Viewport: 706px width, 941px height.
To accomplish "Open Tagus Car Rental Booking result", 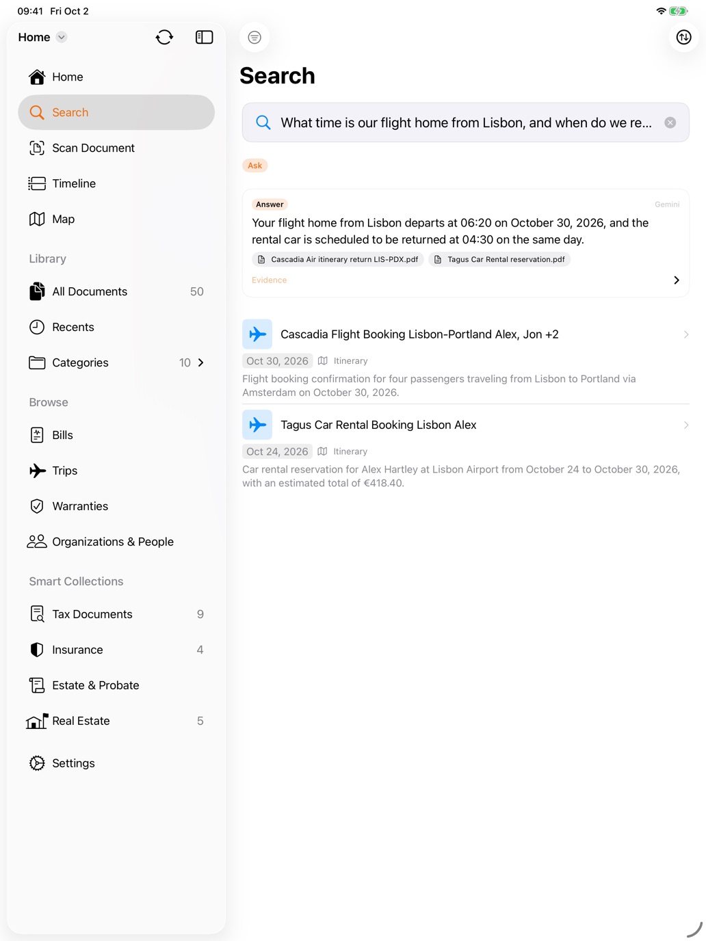I will click(465, 449).
